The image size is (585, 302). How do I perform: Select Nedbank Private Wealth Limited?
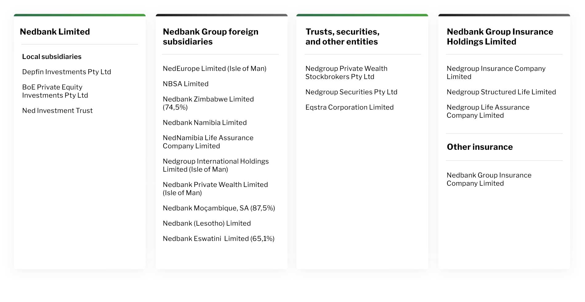pos(216,189)
